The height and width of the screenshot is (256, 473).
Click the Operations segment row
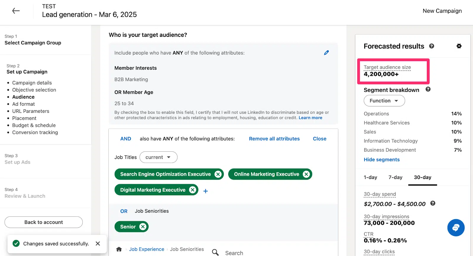tap(413, 114)
